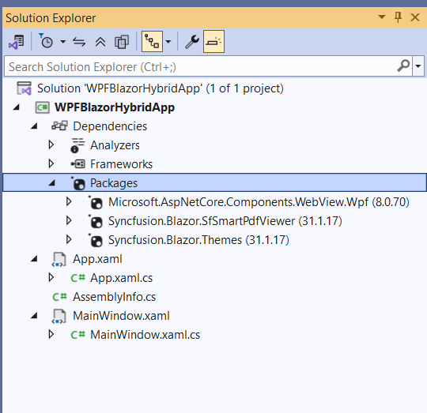Click the App.xaml file icon
This screenshot has height=413, width=427.
click(59, 259)
